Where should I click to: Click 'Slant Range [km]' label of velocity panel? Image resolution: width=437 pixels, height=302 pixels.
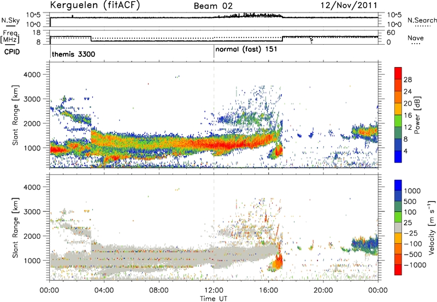pos(15,227)
